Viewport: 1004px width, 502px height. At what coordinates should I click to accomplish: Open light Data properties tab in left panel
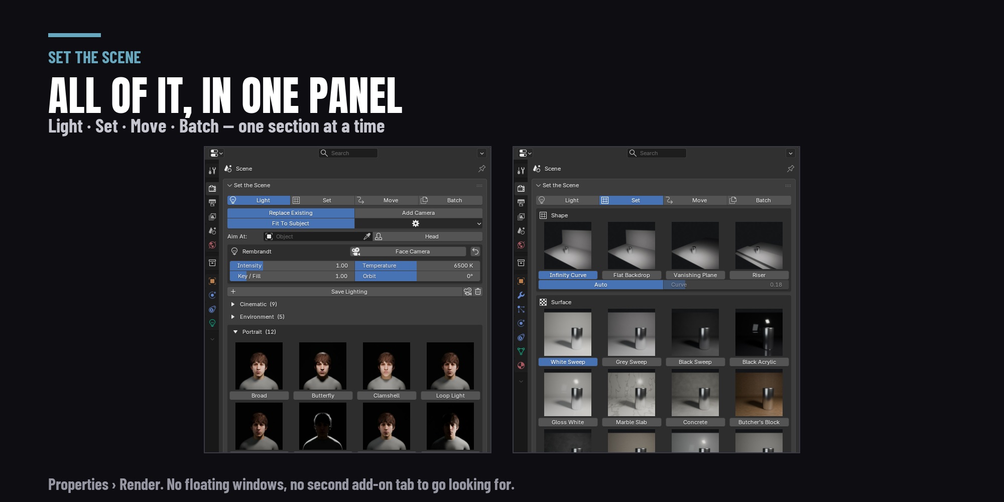click(212, 323)
